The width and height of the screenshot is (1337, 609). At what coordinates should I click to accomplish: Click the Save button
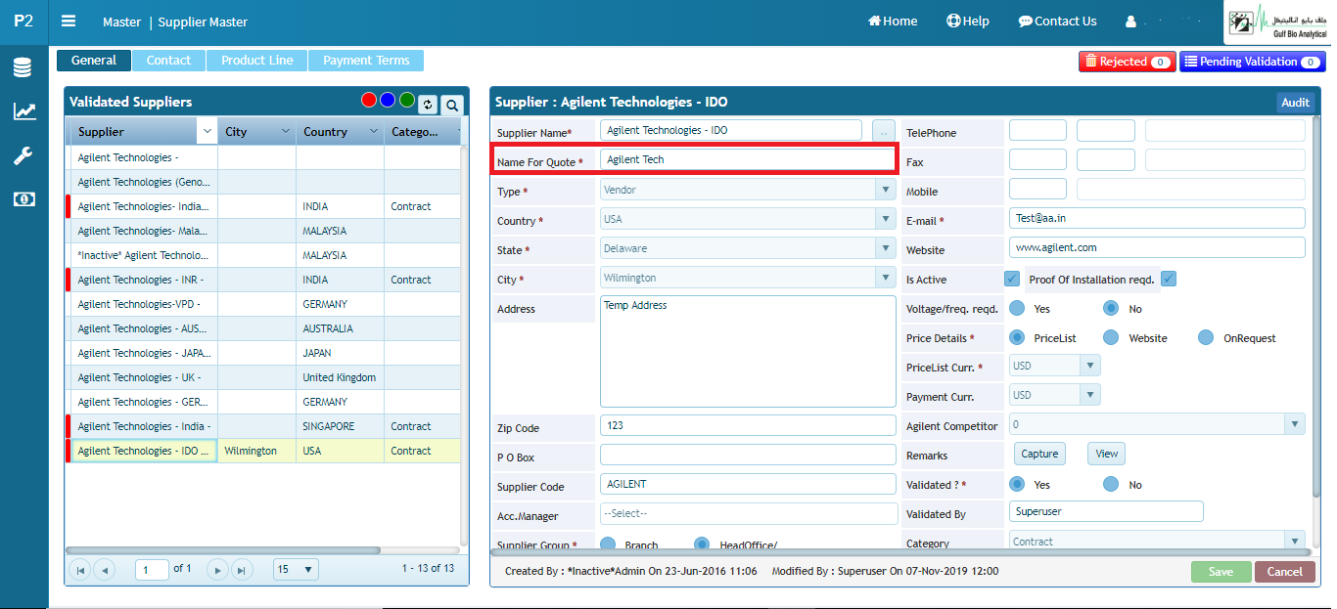click(x=1221, y=572)
